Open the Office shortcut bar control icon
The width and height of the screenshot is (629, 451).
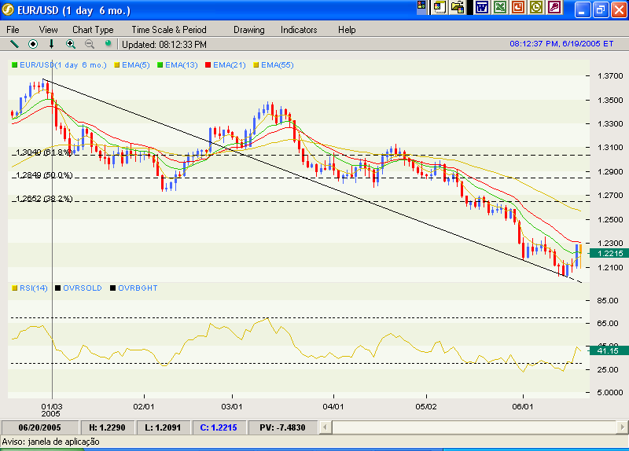coord(421,5)
